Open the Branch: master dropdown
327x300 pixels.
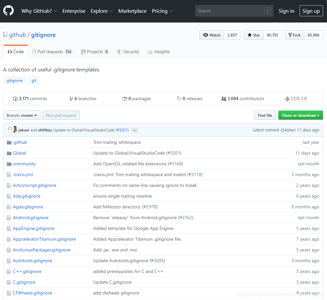22,115
